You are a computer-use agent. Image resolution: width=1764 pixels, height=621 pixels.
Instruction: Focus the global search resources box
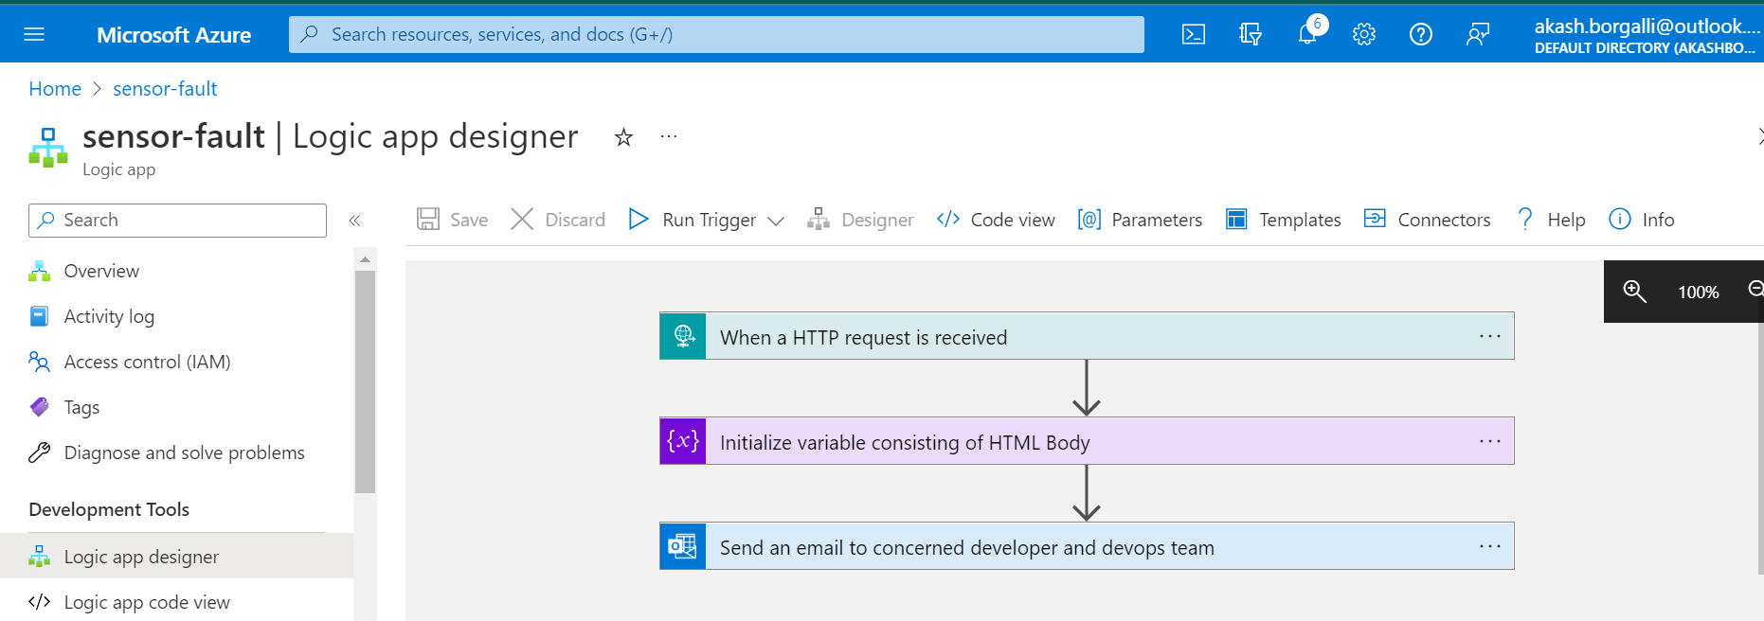tap(716, 35)
